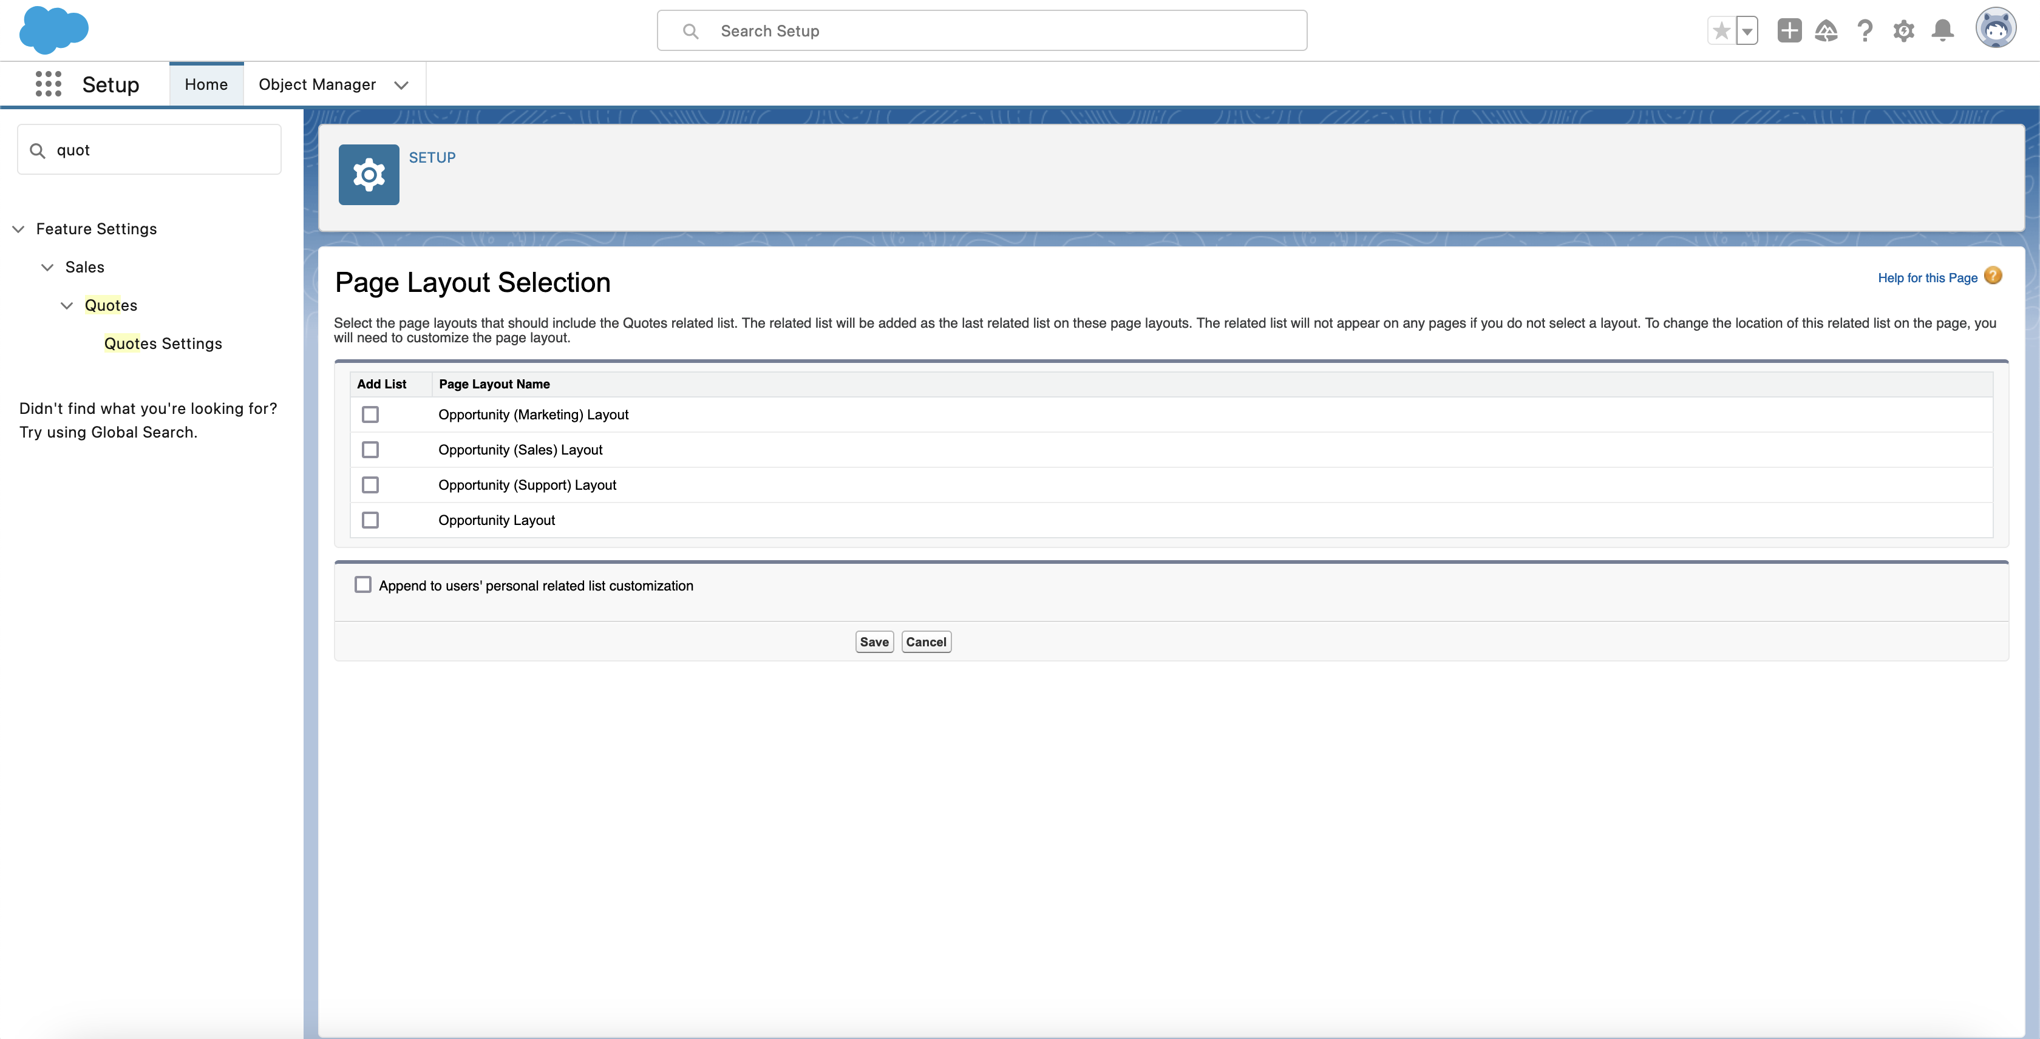Open the App Launcher grid icon
Image resolution: width=2040 pixels, height=1039 pixels.
49,84
